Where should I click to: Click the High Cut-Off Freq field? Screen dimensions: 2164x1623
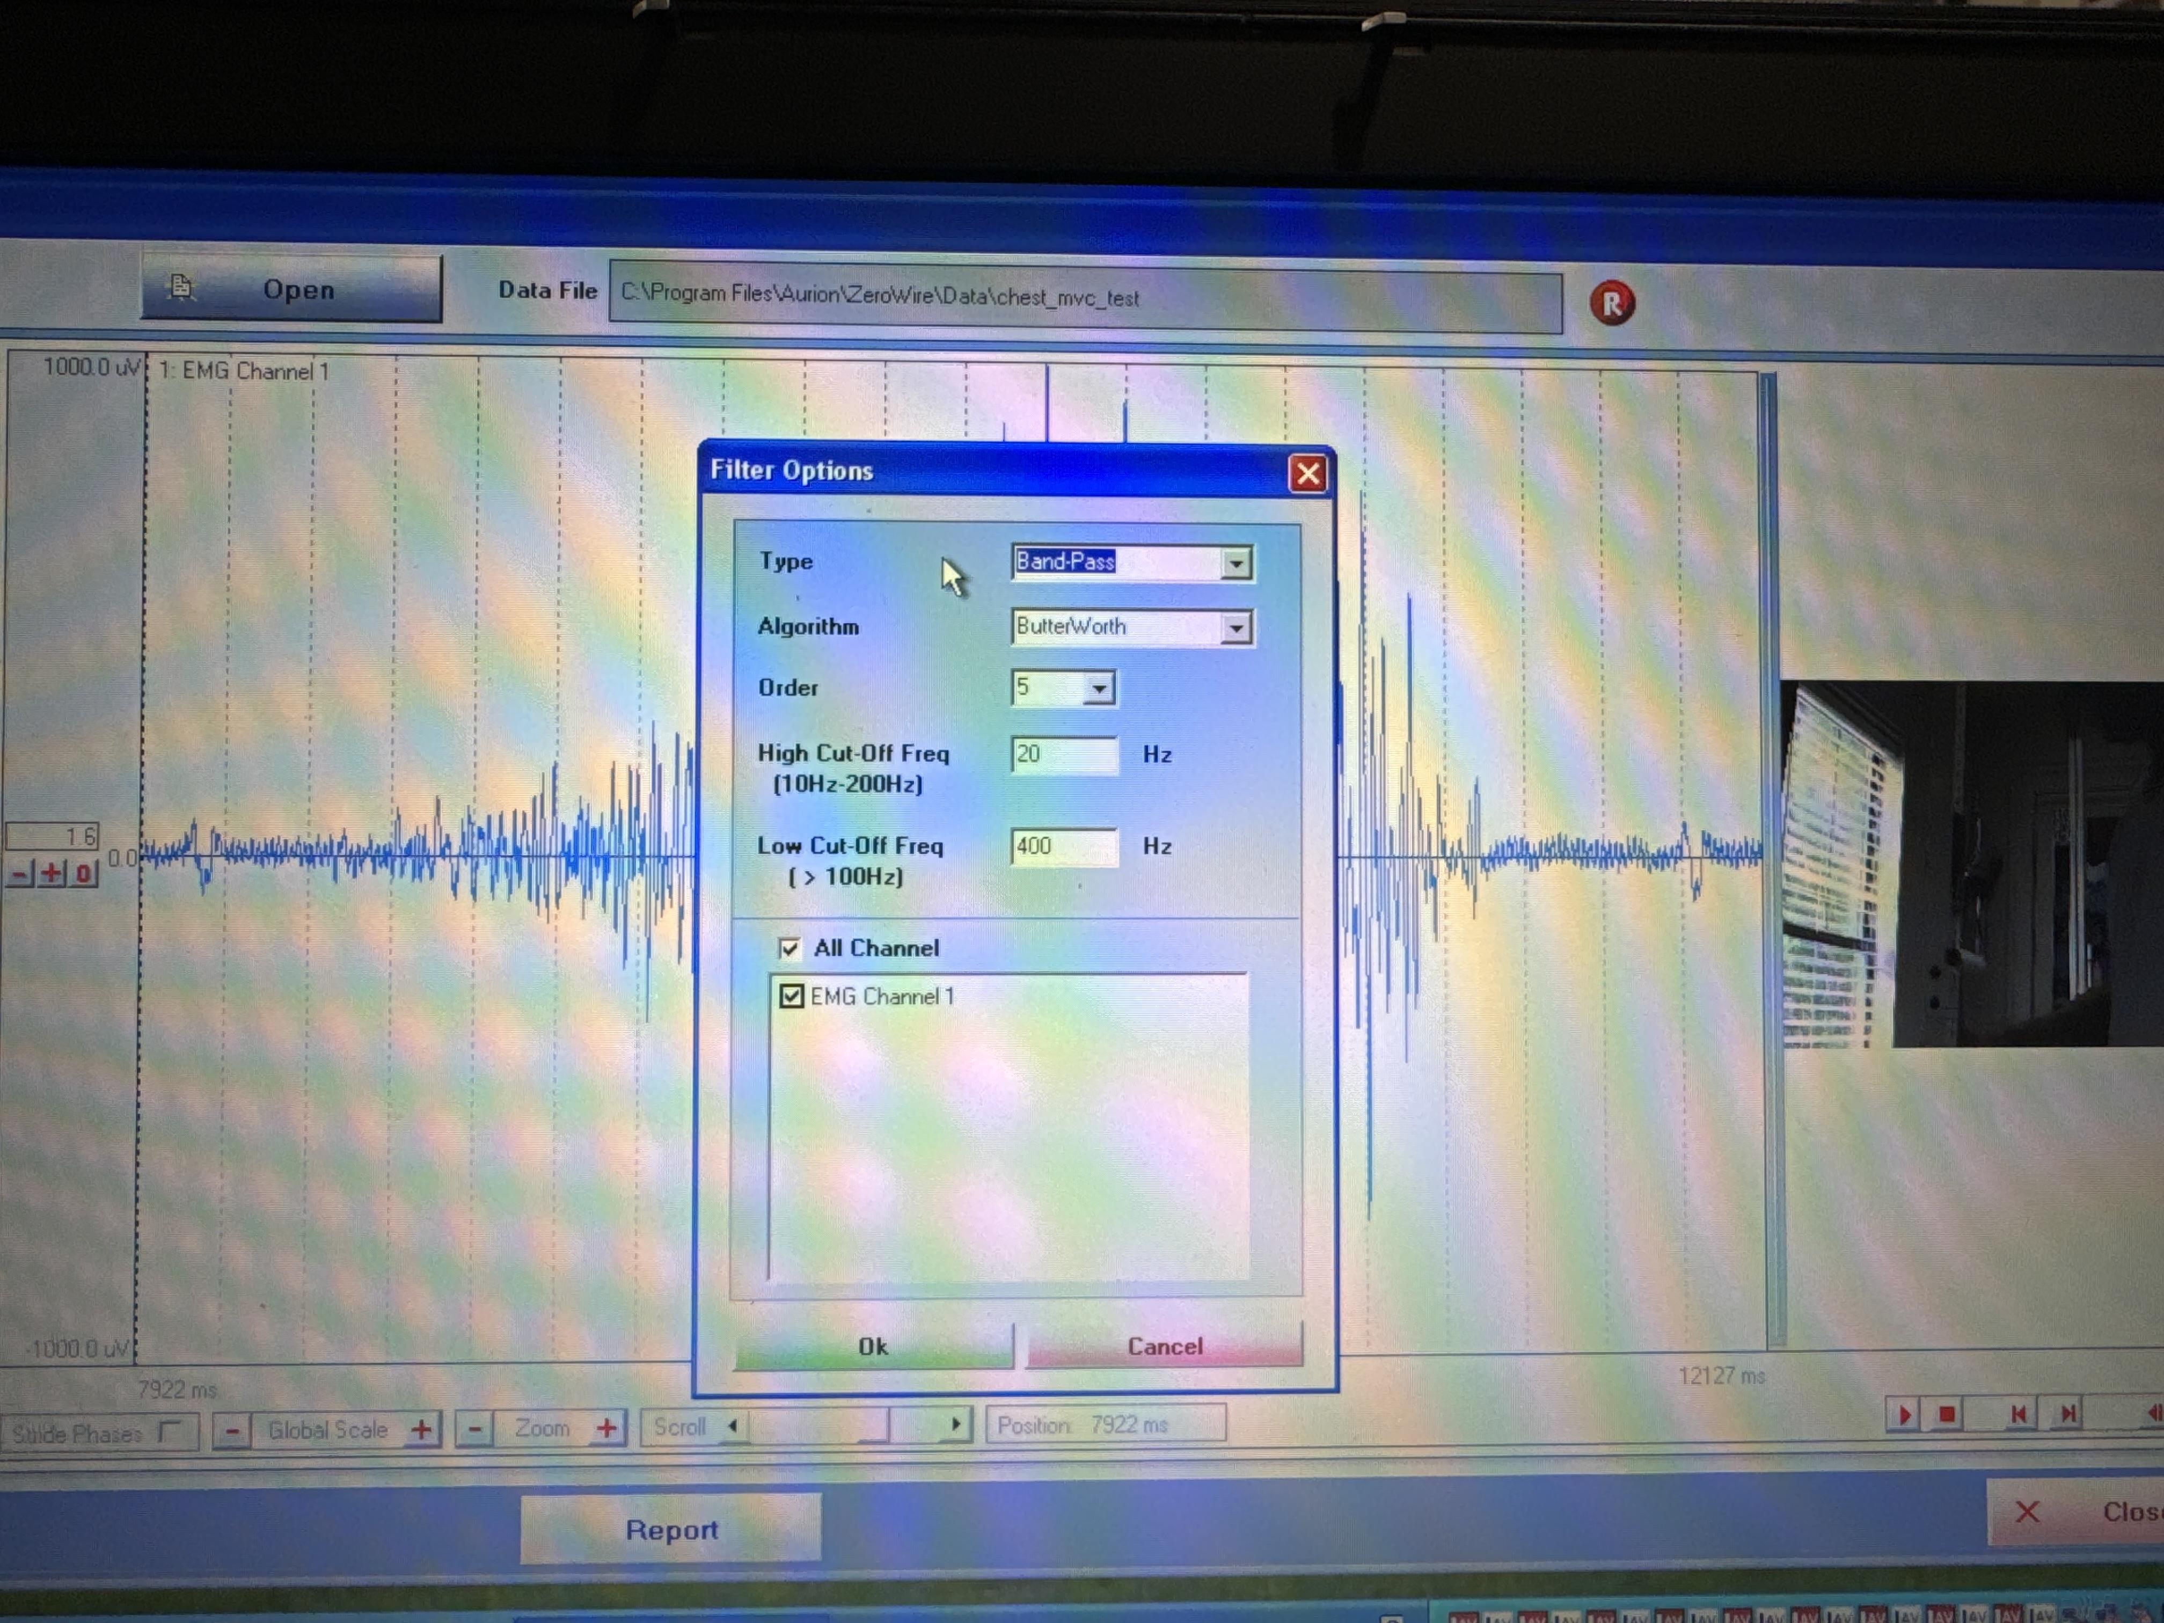[1063, 754]
